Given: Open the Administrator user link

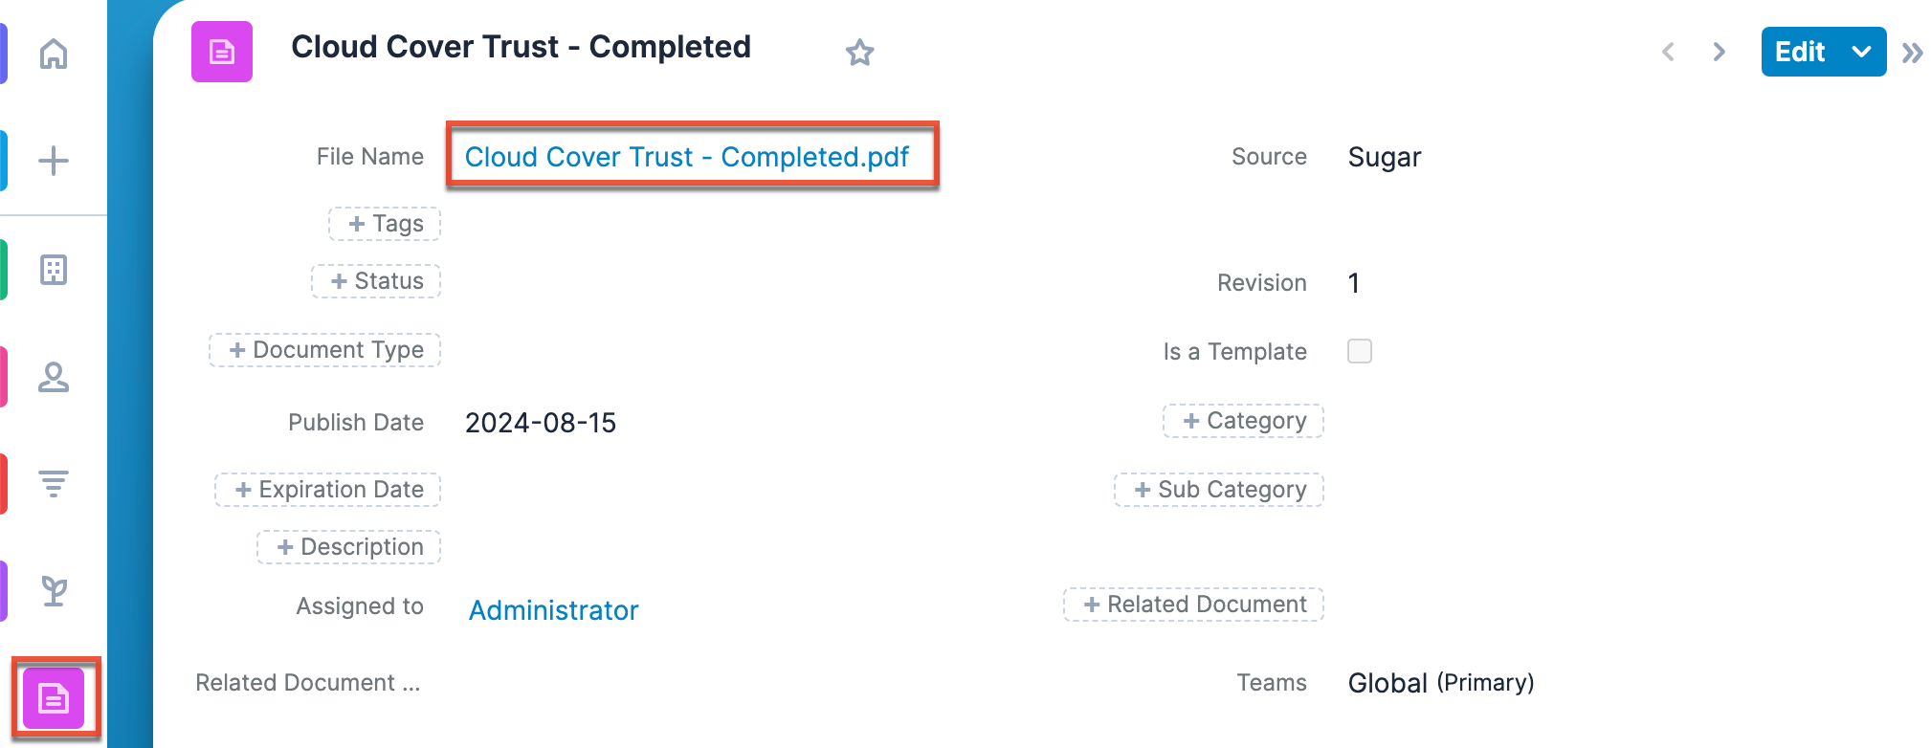Looking at the screenshot, I should 553,610.
